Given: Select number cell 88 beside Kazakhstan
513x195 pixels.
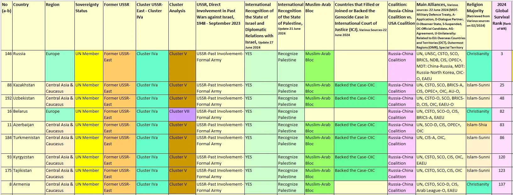Looking at the screenshot, I should tap(7, 88).
